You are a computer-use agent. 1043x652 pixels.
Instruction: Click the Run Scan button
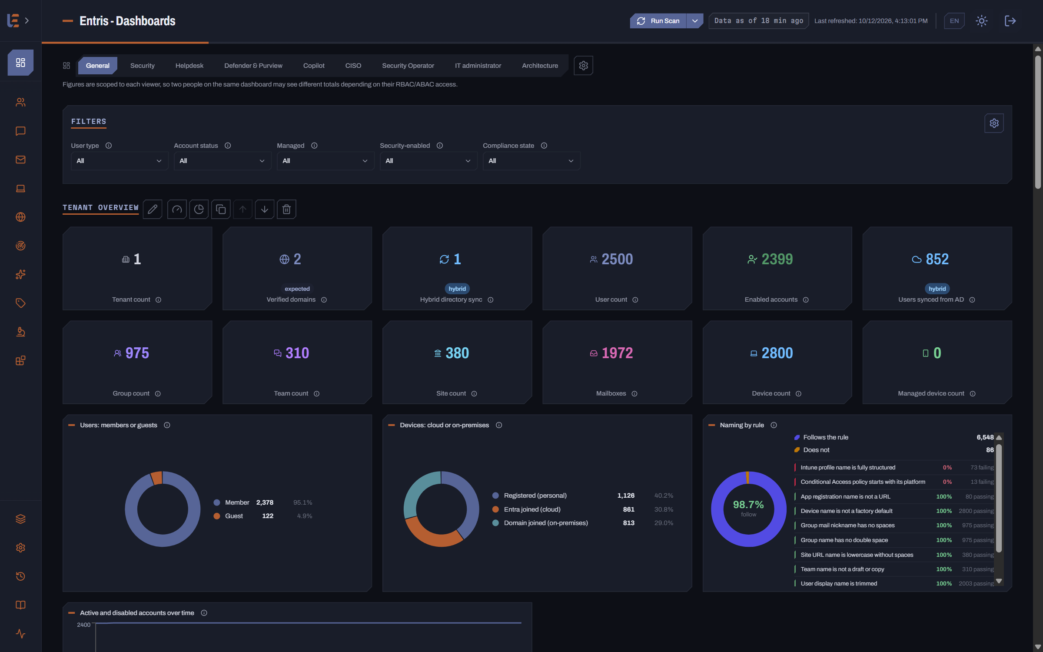[658, 21]
